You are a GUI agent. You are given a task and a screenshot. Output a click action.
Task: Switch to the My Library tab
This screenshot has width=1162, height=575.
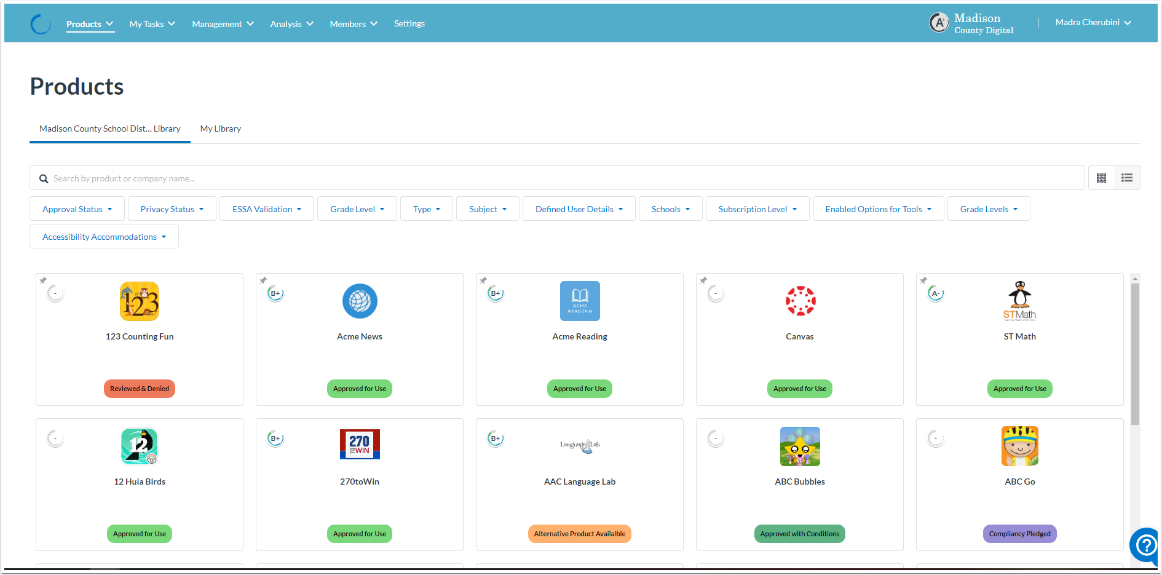tap(220, 129)
